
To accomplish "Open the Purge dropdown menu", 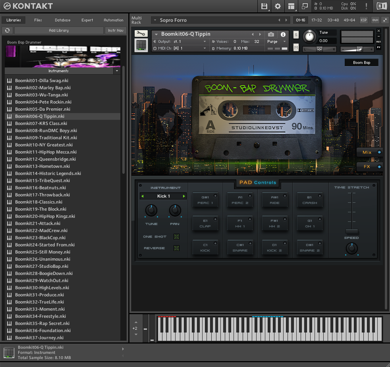I will pyautogui.click(x=284, y=42).
